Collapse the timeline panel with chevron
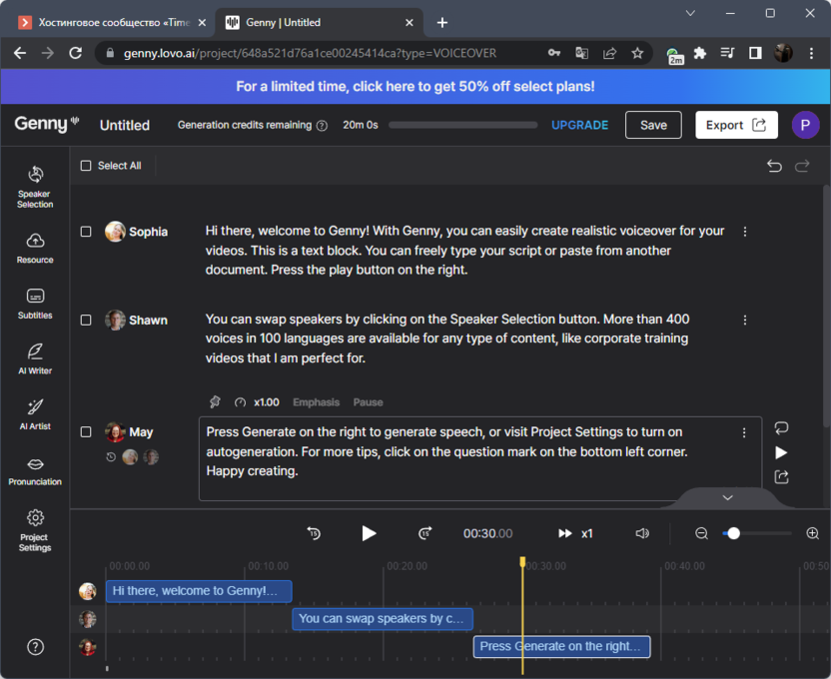Screen dimensions: 831x679 click(x=727, y=497)
